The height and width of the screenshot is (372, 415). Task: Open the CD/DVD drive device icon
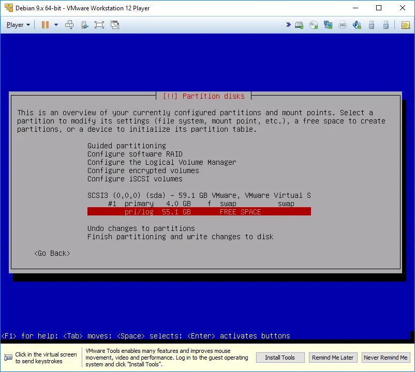[x=314, y=25]
